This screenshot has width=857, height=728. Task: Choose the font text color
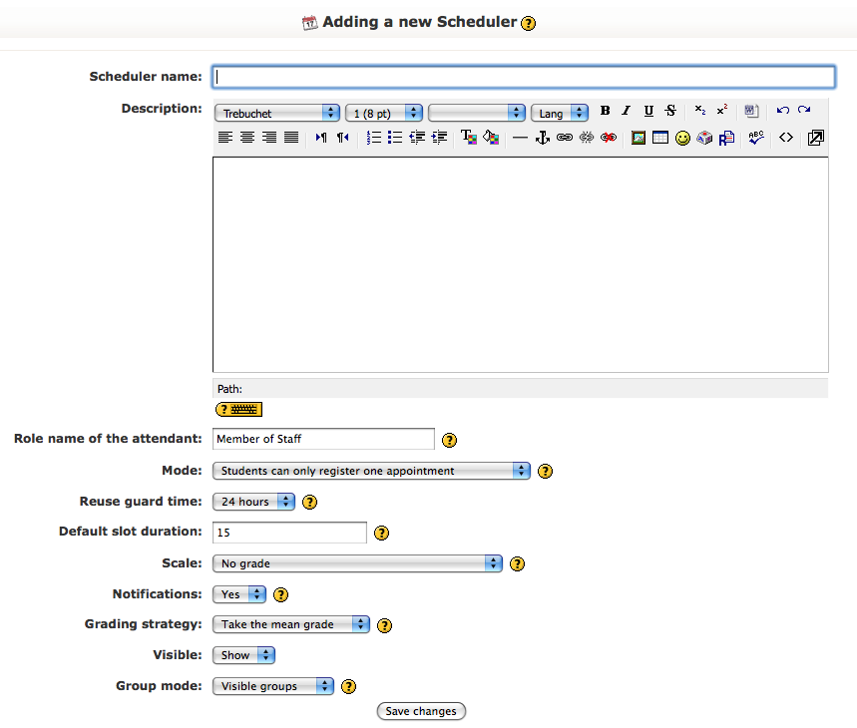(468, 137)
